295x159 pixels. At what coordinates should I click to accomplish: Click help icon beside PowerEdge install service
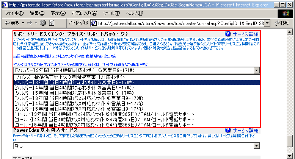(x=228, y=130)
